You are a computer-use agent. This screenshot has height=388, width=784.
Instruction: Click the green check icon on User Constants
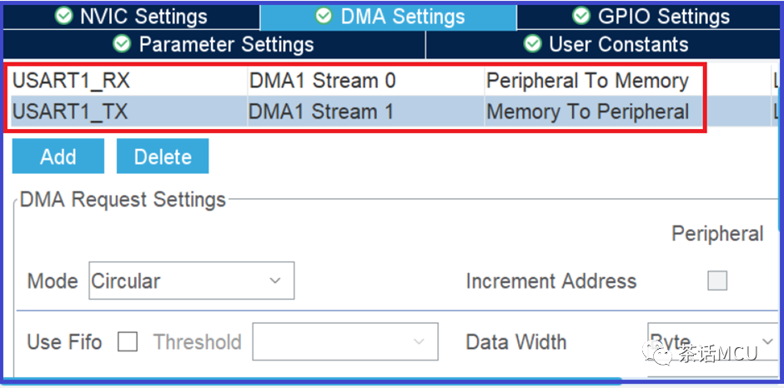pos(532,44)
